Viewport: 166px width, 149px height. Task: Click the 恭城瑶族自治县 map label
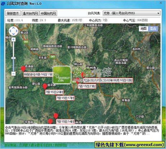(x=53, y=46)
